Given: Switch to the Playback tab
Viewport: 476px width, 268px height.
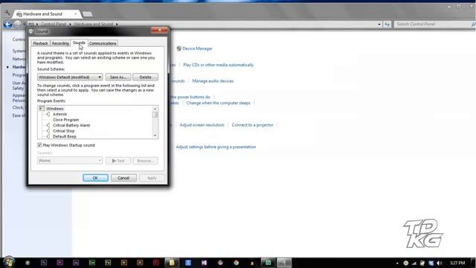Looking at the screenshot, I should [x=40, y=43].
